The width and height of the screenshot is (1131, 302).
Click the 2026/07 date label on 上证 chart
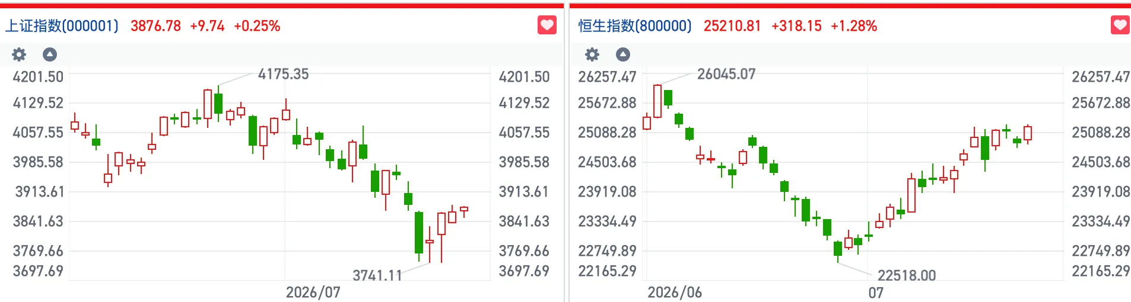tap(313, 293)
